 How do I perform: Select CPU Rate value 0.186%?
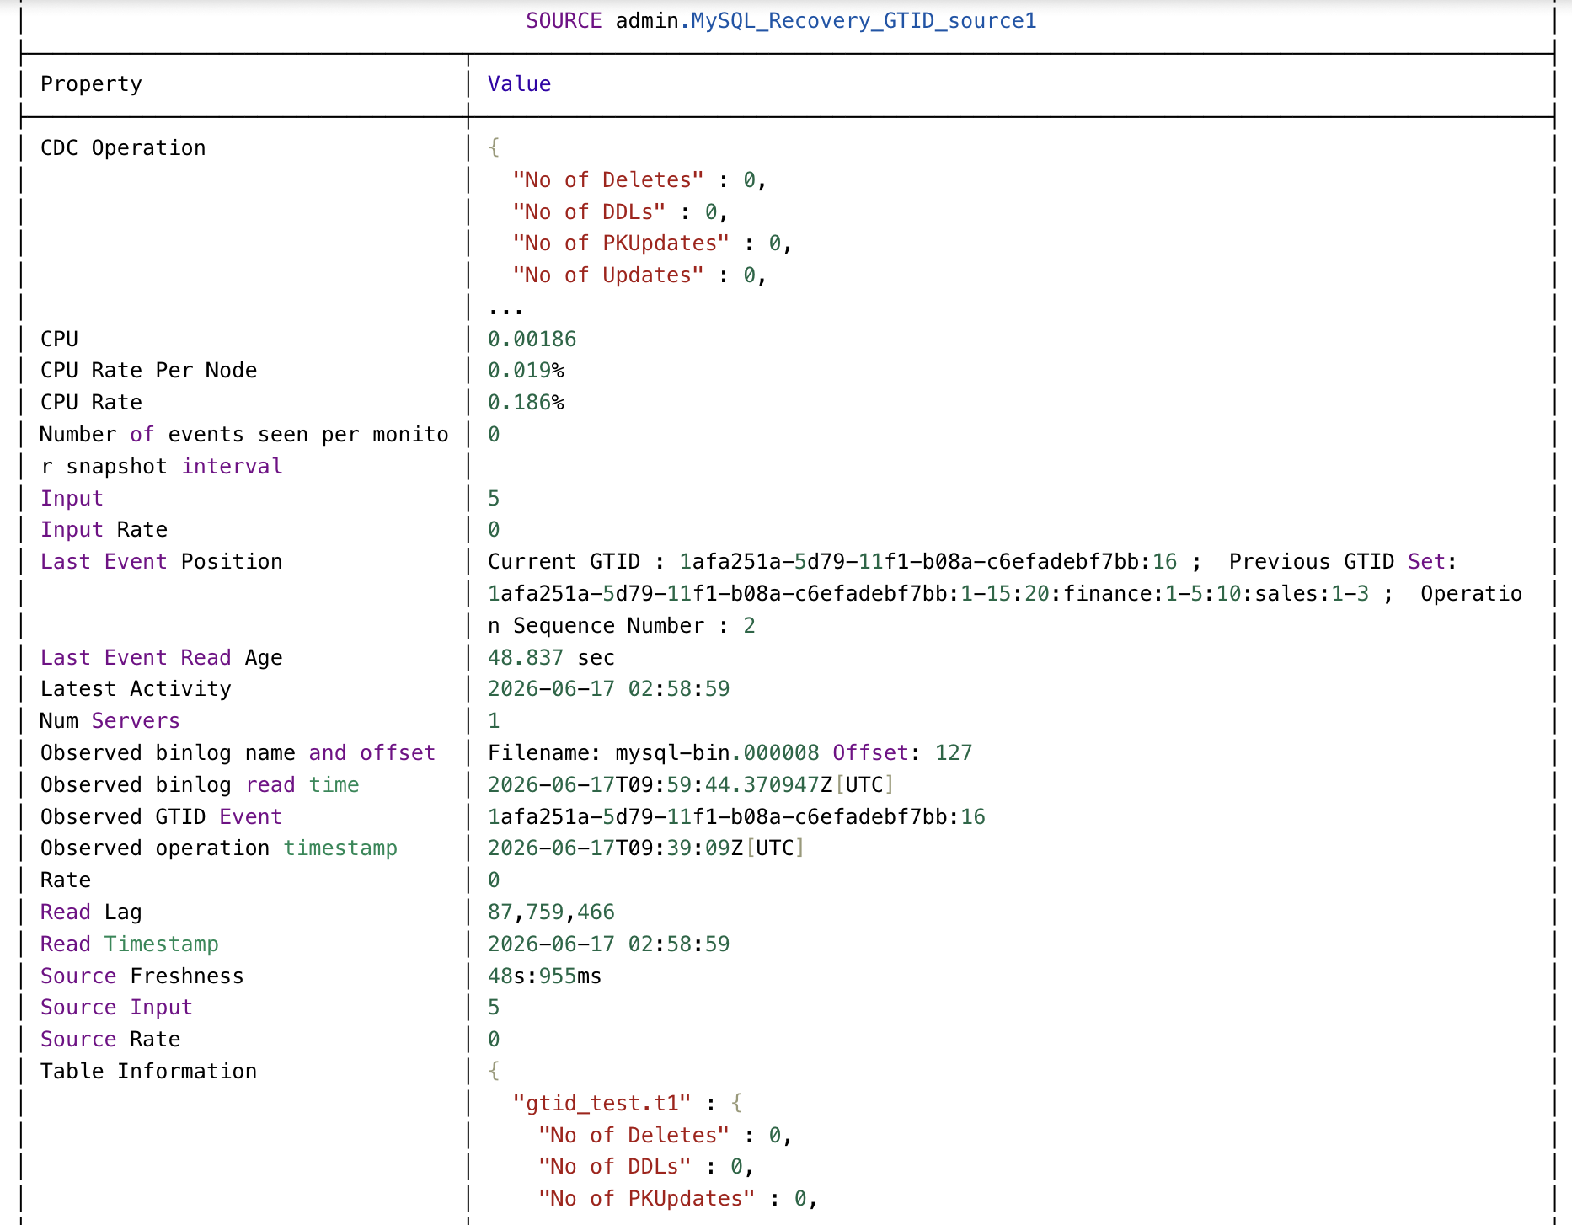coord(526,403)
